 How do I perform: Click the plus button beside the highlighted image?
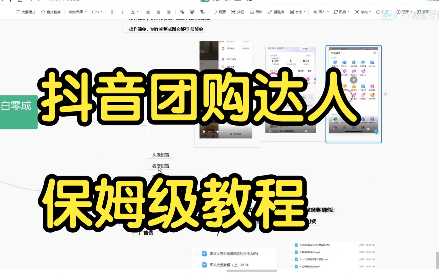coord(385,94)
